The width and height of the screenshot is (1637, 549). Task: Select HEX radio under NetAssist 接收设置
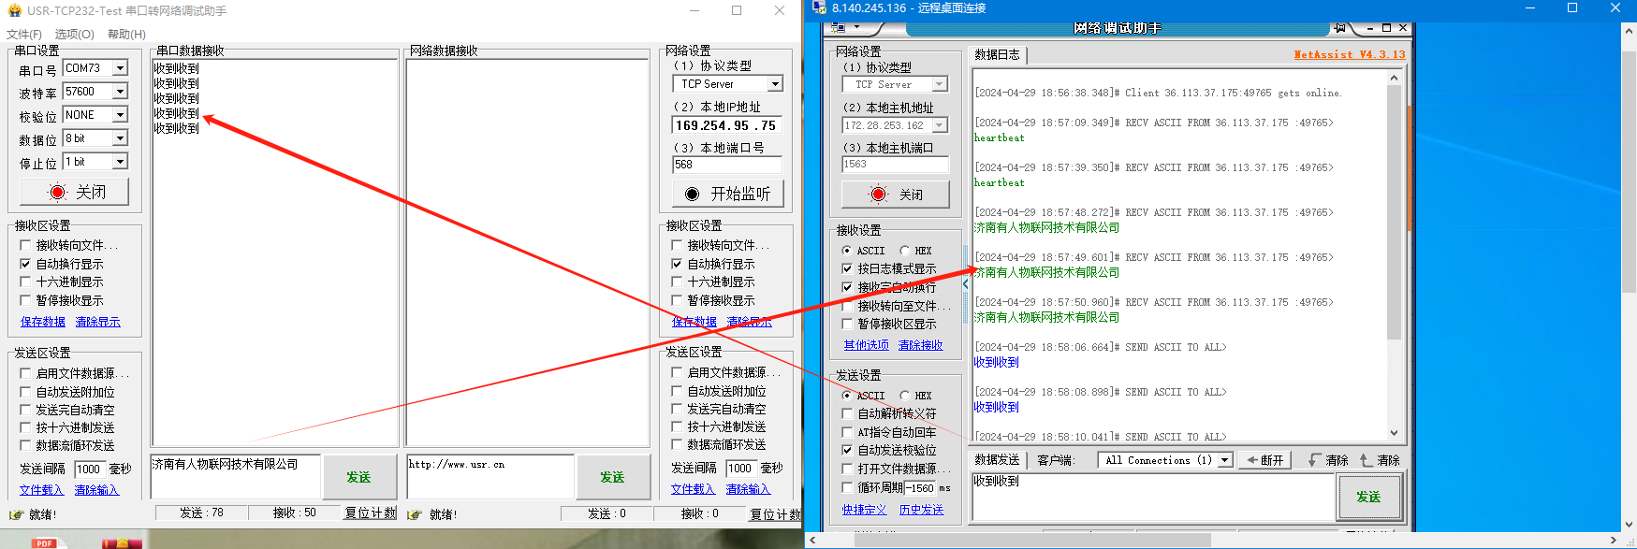(x=904, y=251)
